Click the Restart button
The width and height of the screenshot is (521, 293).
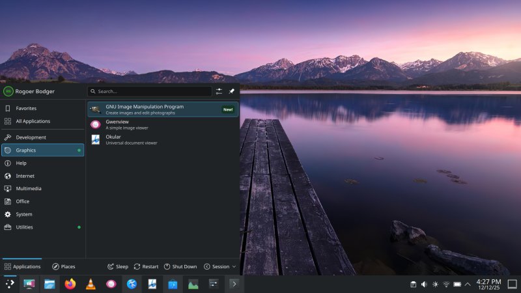pyautogui.click(x=145, y=266)
